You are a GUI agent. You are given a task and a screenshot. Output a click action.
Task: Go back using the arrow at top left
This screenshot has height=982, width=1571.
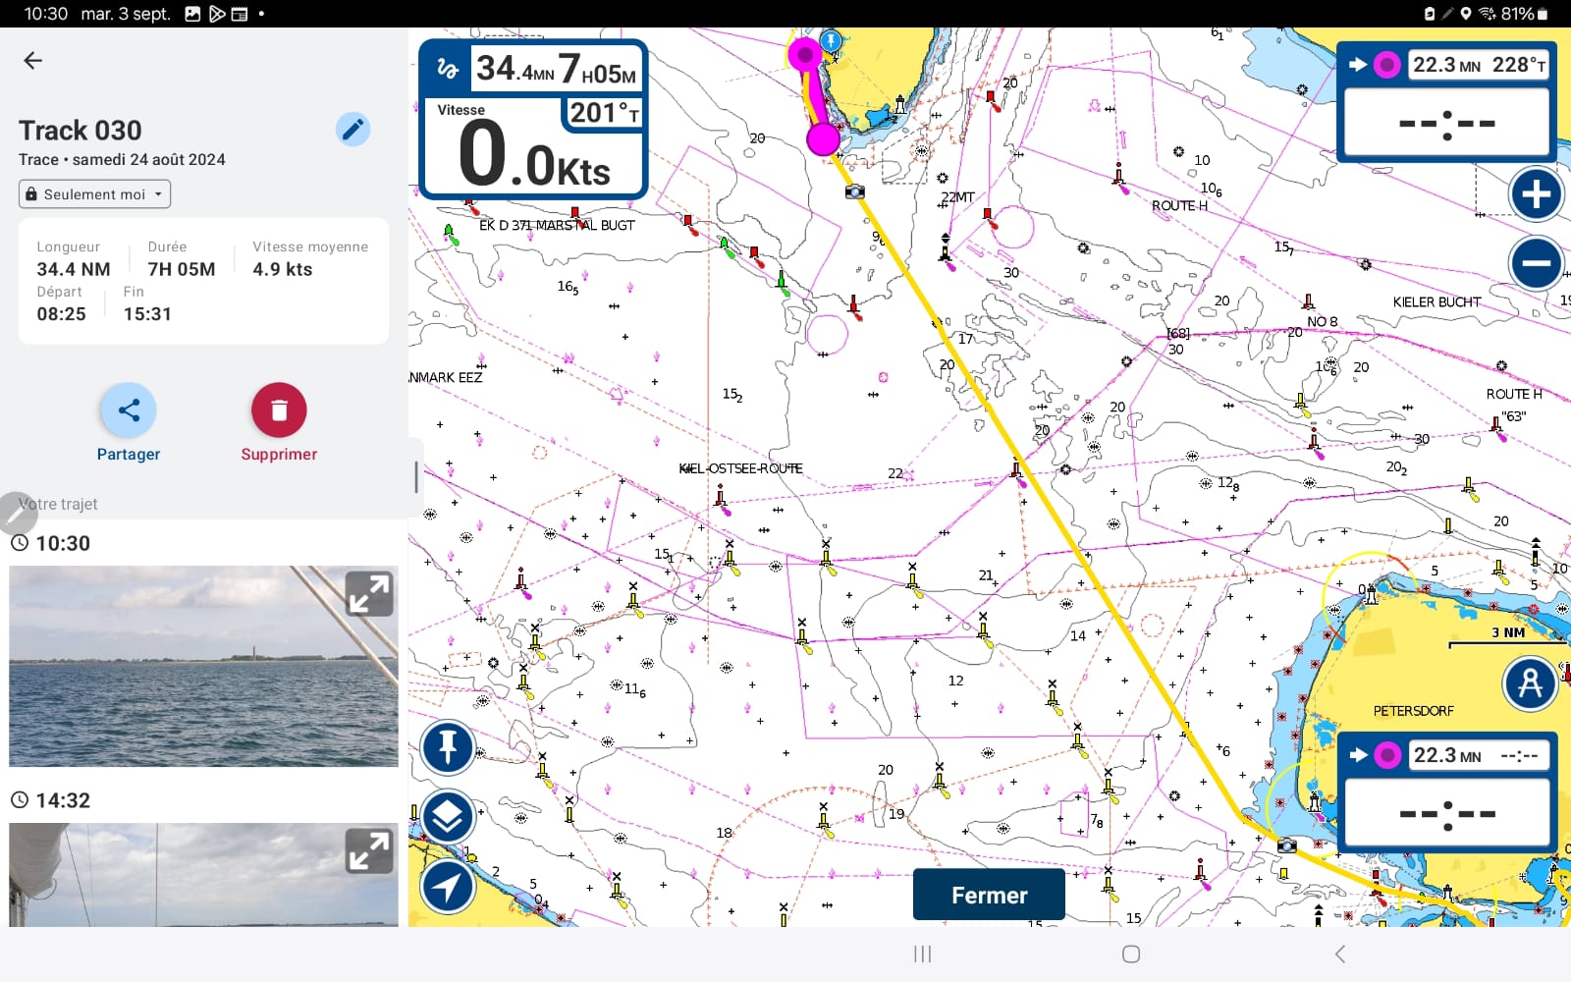click(x=32, y=60)
